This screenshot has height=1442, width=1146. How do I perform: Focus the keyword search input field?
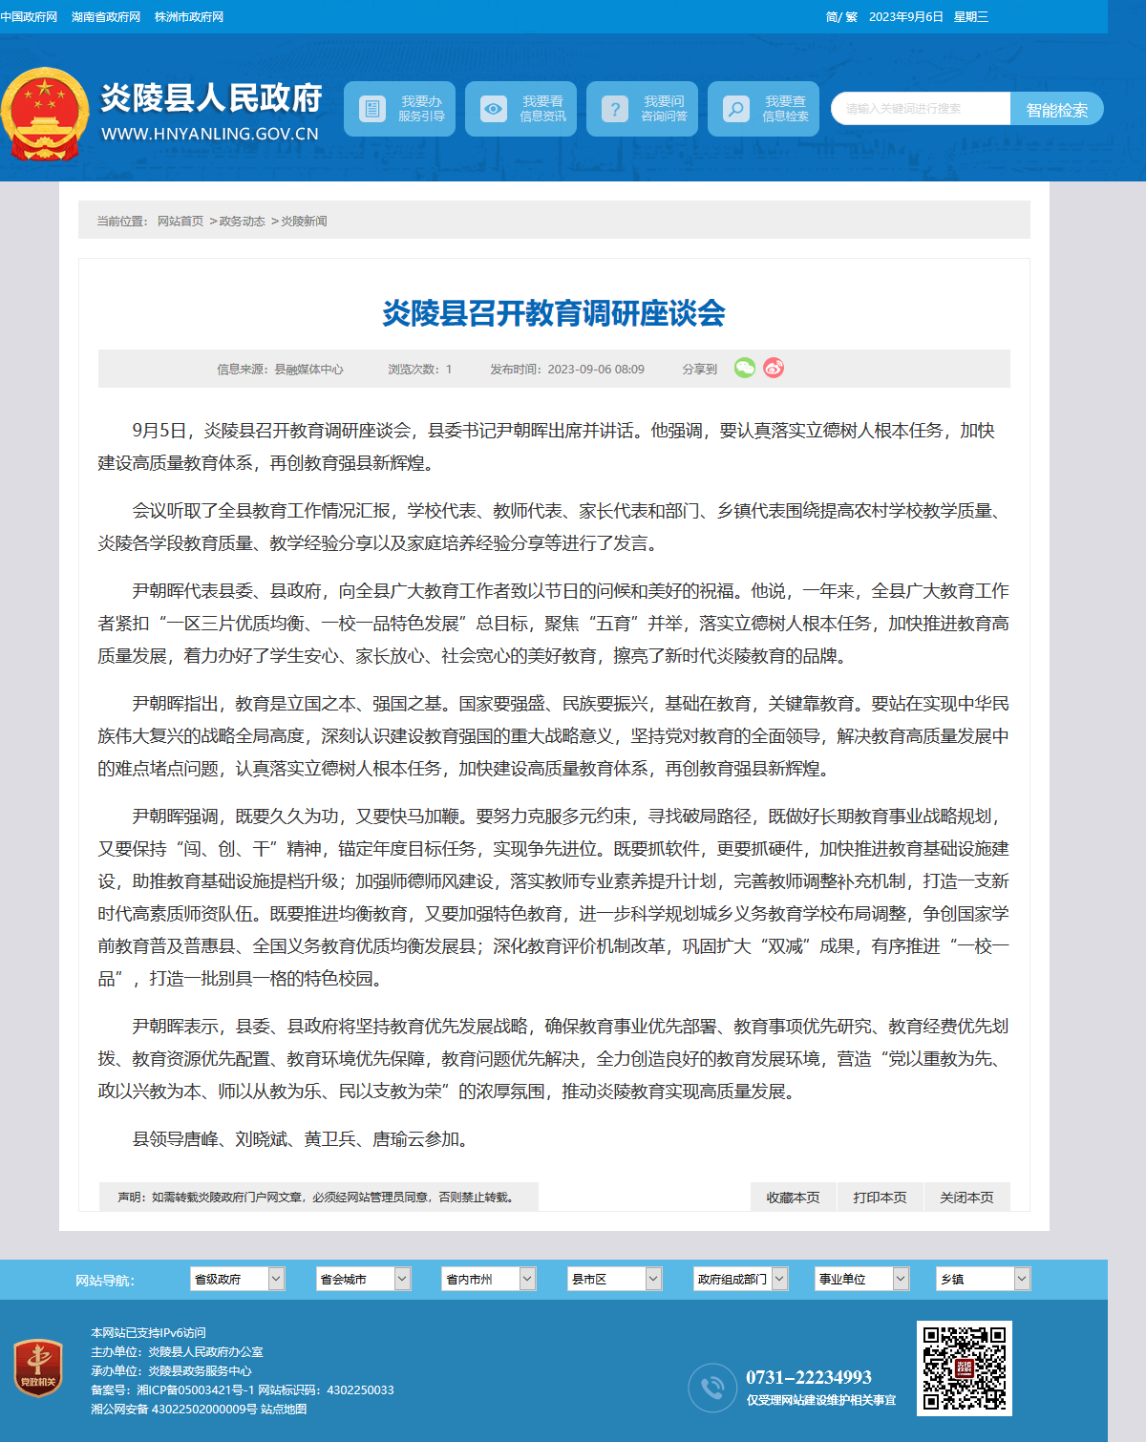coord(921,109)
